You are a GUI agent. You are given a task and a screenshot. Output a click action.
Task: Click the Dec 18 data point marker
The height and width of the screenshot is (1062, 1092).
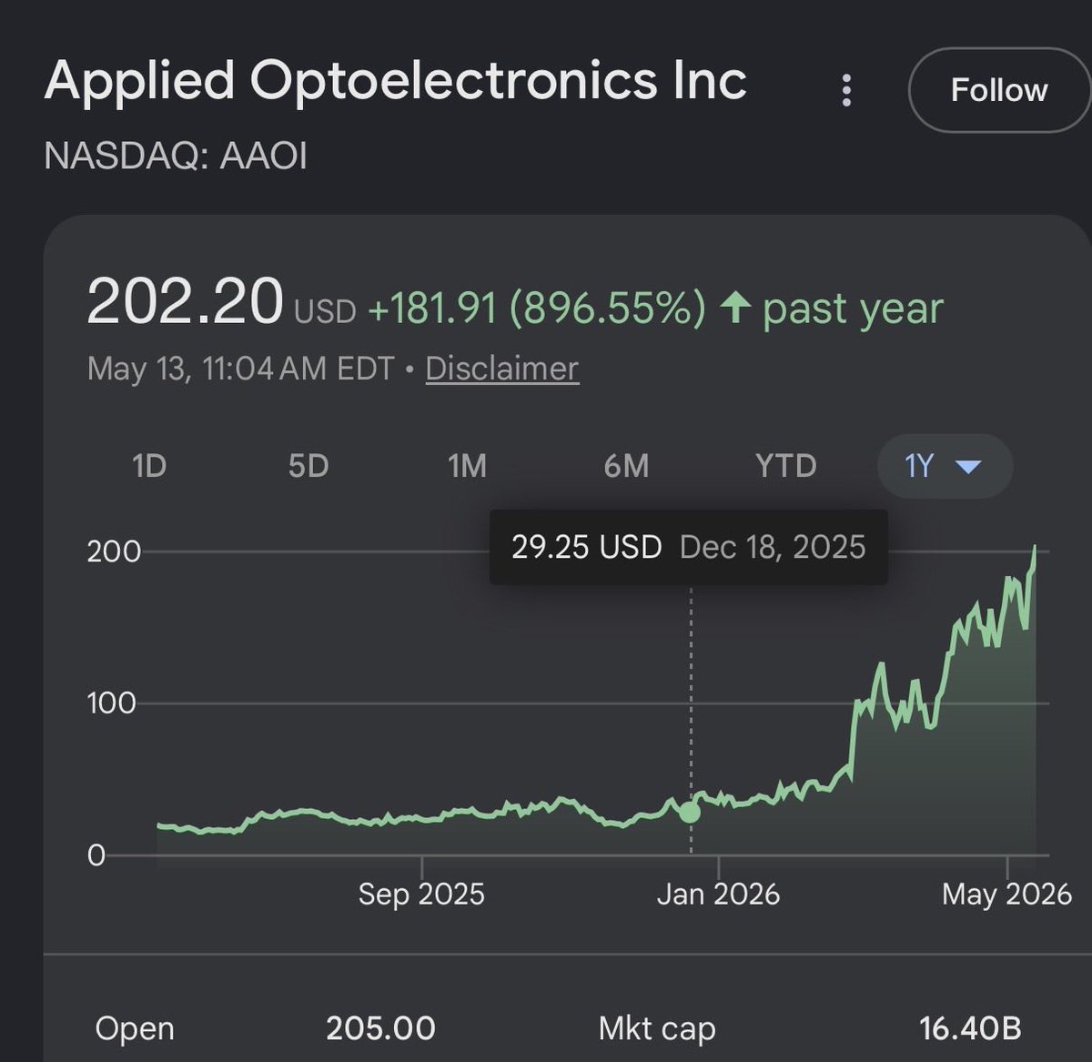[x=690, y=812]
